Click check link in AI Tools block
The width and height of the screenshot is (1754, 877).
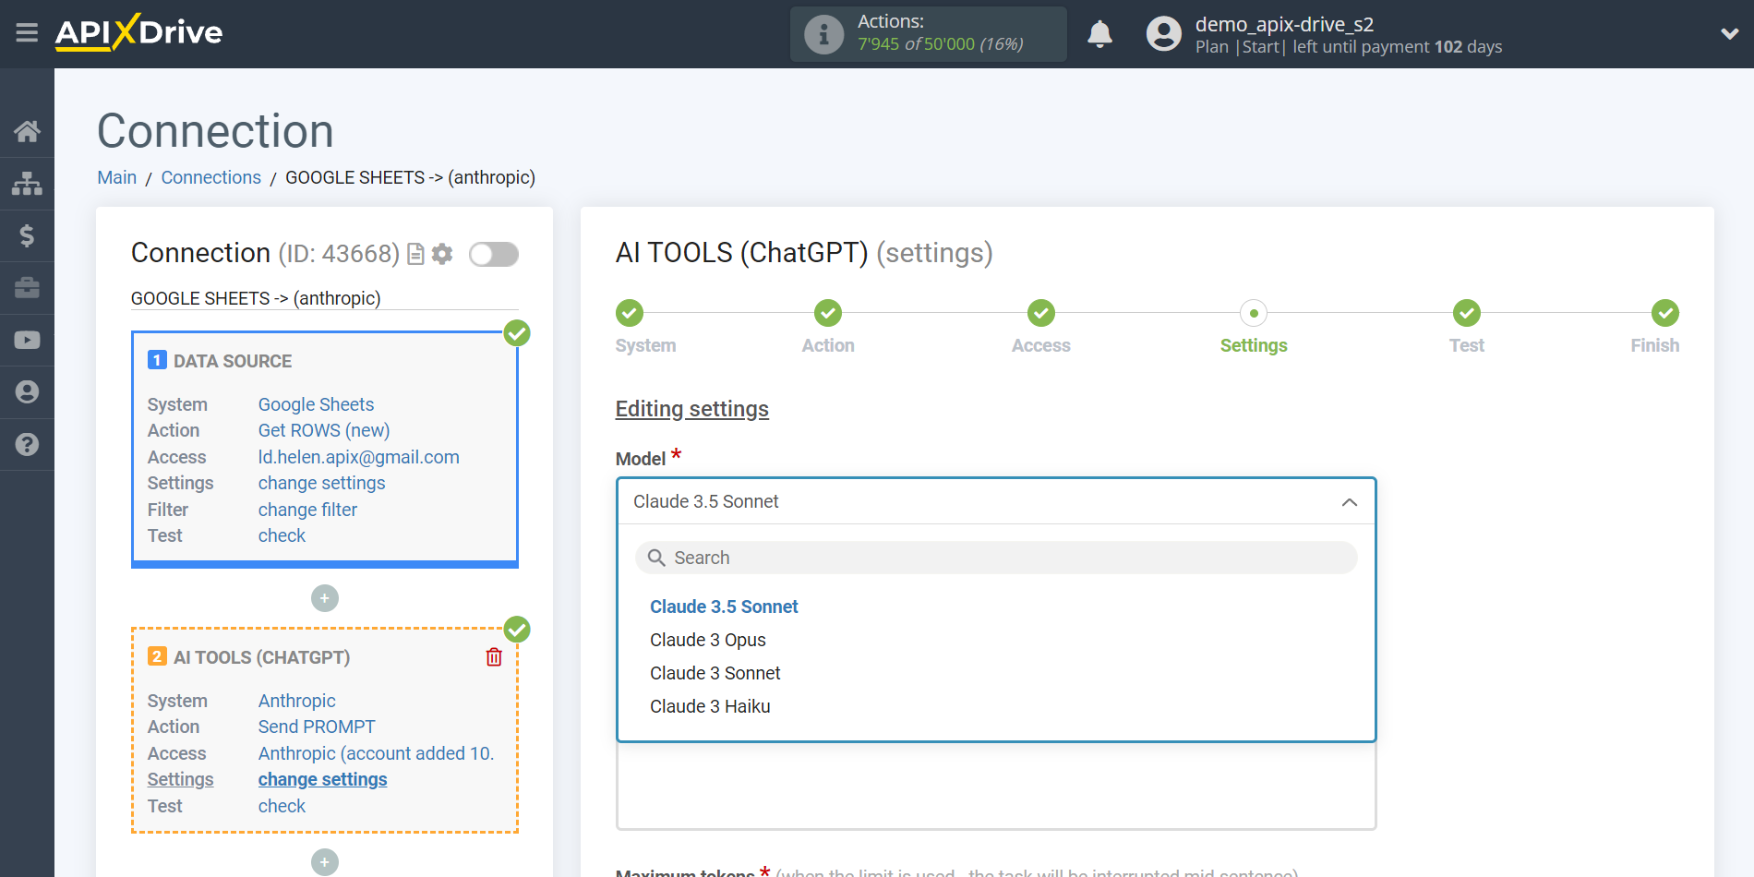point(282,806)
